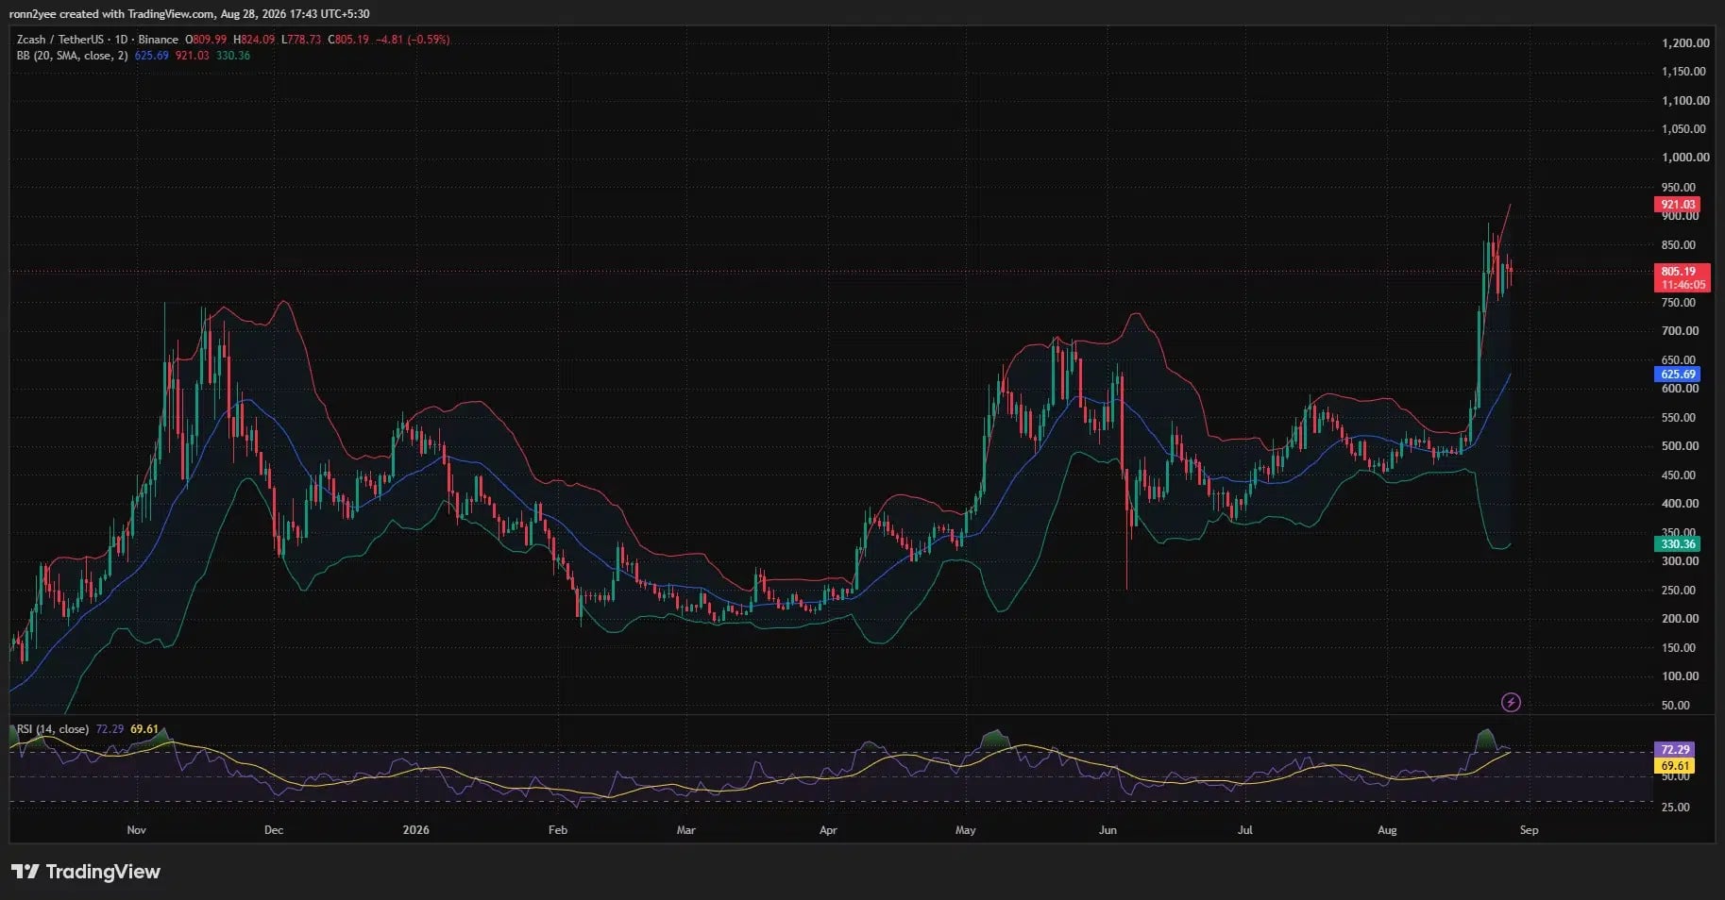Click the 1,000.00 price axis label
The height and width of the screenshot is (900, 1725).
coord(1685,158)
